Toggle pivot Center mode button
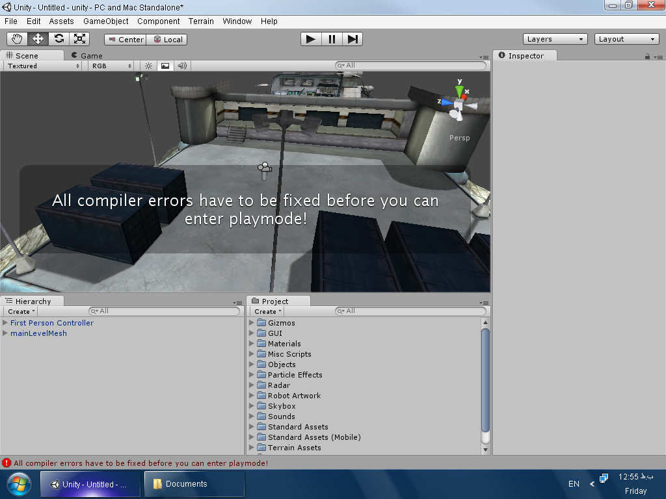 pos(125,40)
